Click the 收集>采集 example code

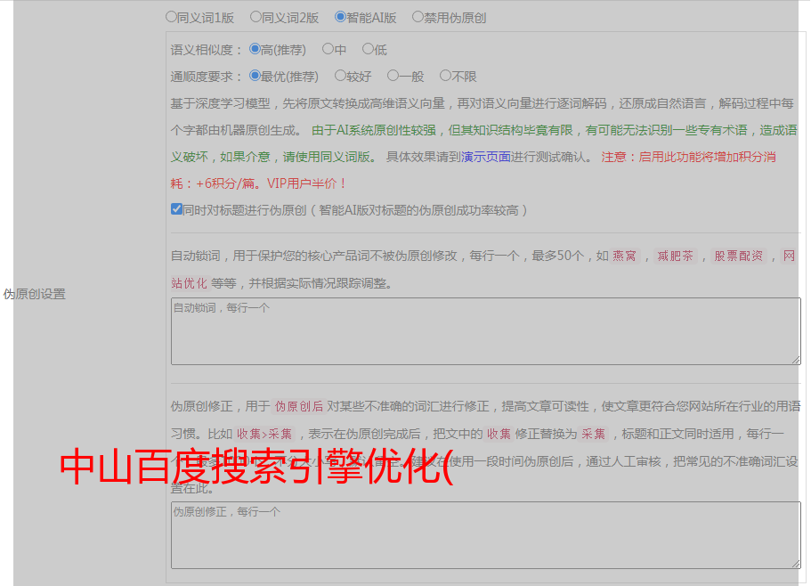[264, 434]
